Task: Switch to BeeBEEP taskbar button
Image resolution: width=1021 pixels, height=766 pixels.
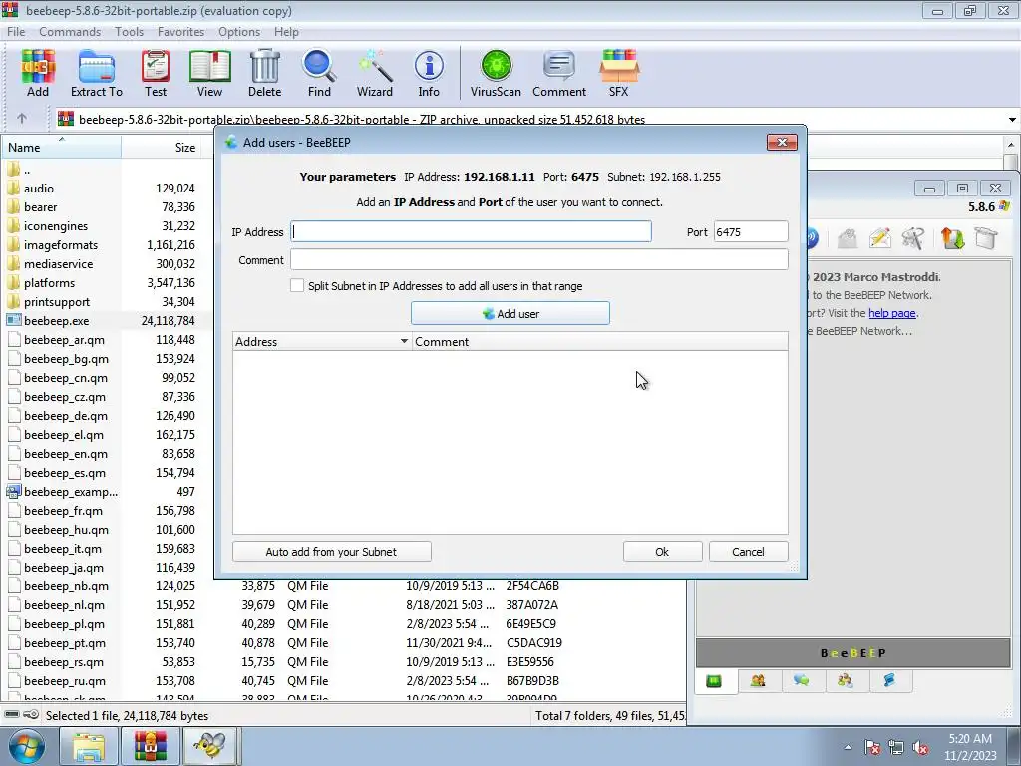Action: pyautogui.click(x=210, y=746)
